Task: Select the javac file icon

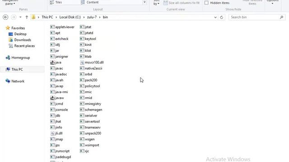Action: point(52,68)
